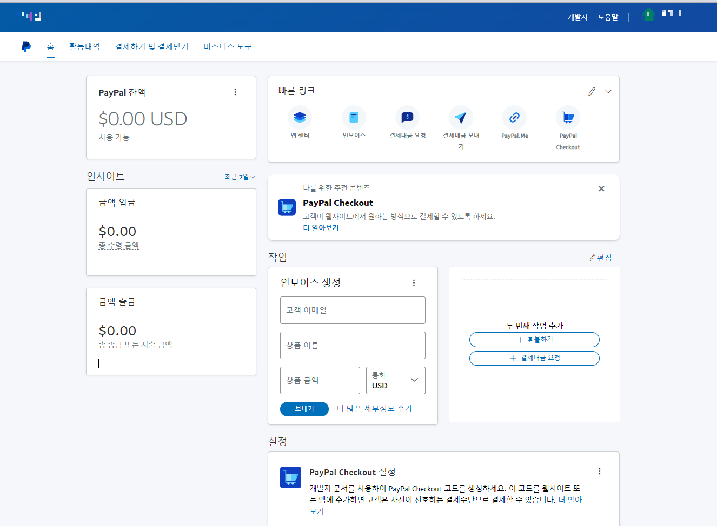
Task: Click the PayPal Checkout recommendation title
Action: coord(338,203)
